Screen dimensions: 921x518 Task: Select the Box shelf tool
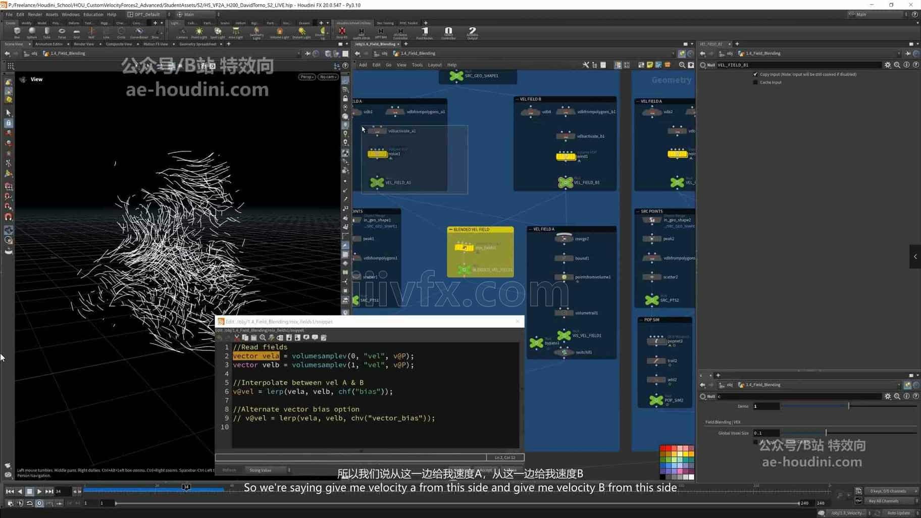point(17,33)
